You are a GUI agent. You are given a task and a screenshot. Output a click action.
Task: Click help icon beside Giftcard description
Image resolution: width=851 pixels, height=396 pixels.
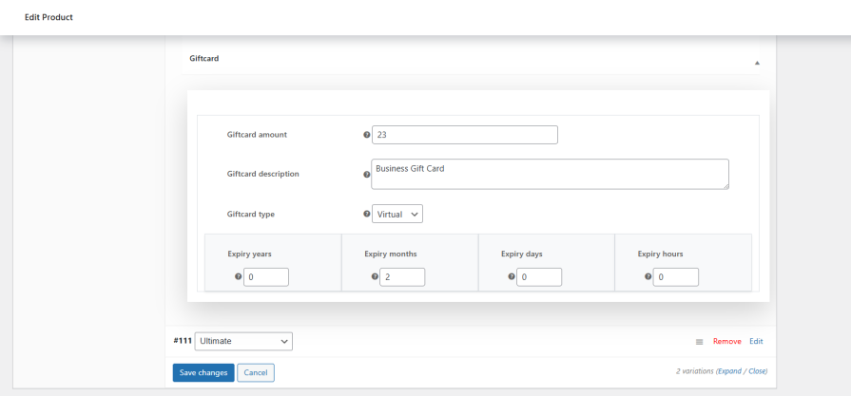(366, 175)
